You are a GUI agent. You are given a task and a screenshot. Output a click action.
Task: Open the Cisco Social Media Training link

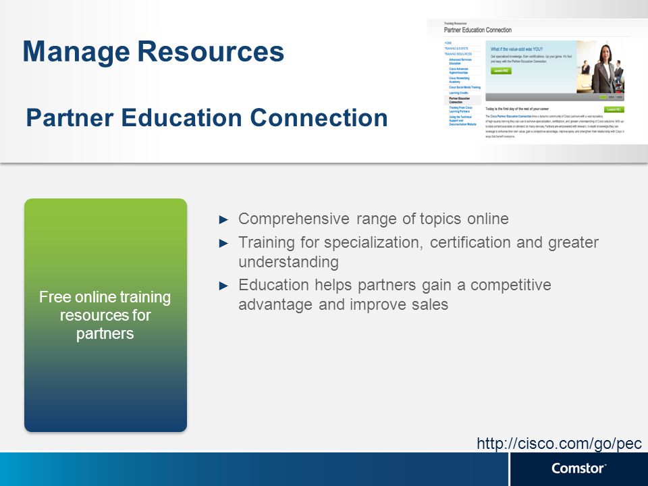click(x=464, y=87)
